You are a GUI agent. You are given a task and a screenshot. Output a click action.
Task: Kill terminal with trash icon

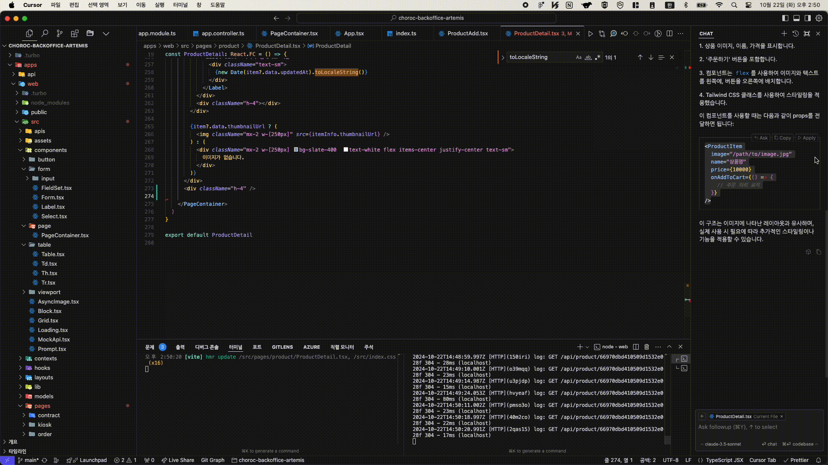(646, 347)
